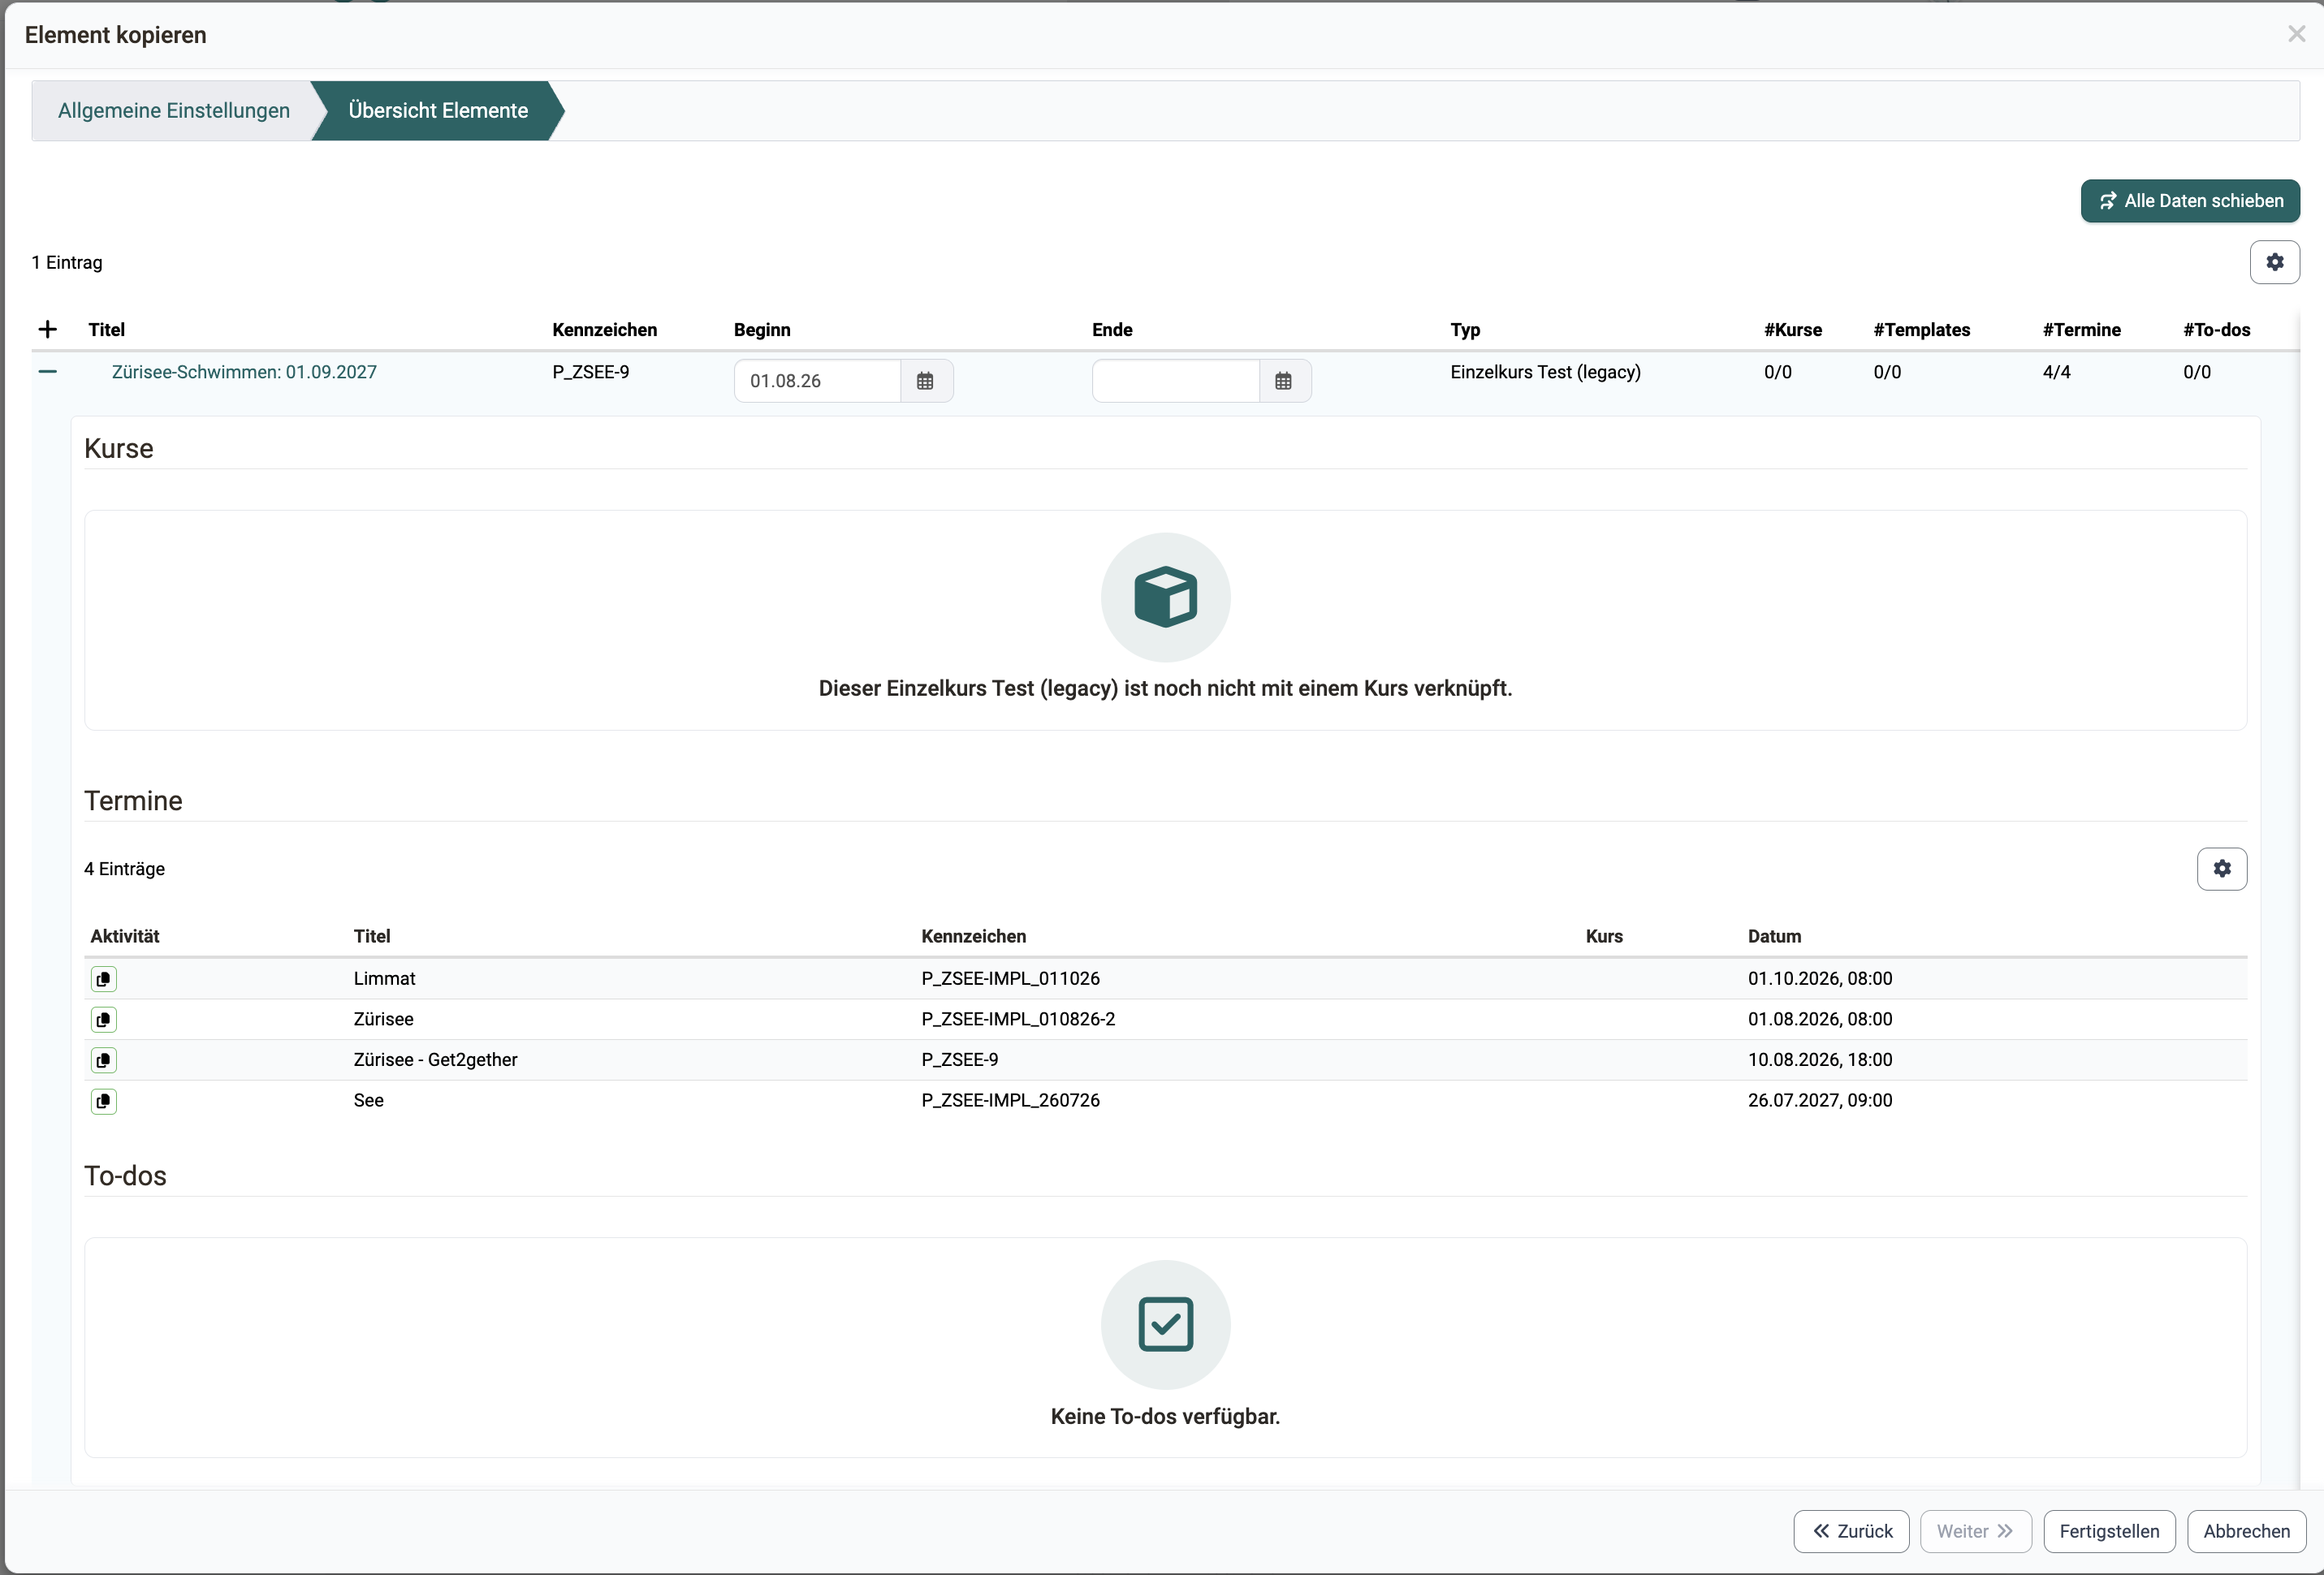
Task: Click the Typ column header
Action: [1465, 330]
